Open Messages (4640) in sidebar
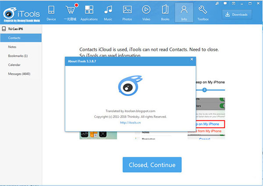This screenshot has height=186, width=263. pyautogui.click(x=20, y=74)
